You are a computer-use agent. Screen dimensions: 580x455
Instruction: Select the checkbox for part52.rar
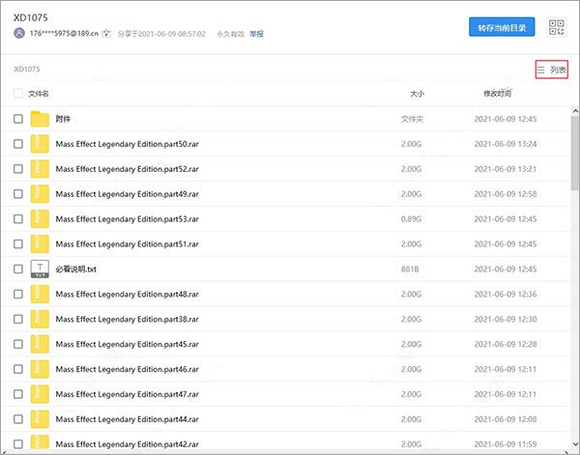pyautogui.click(x=19, y=169)
